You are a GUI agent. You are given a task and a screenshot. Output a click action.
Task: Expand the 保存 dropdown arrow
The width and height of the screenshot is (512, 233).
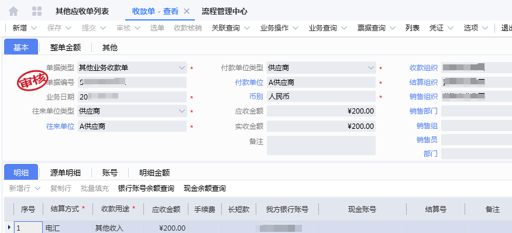point(68,28)
